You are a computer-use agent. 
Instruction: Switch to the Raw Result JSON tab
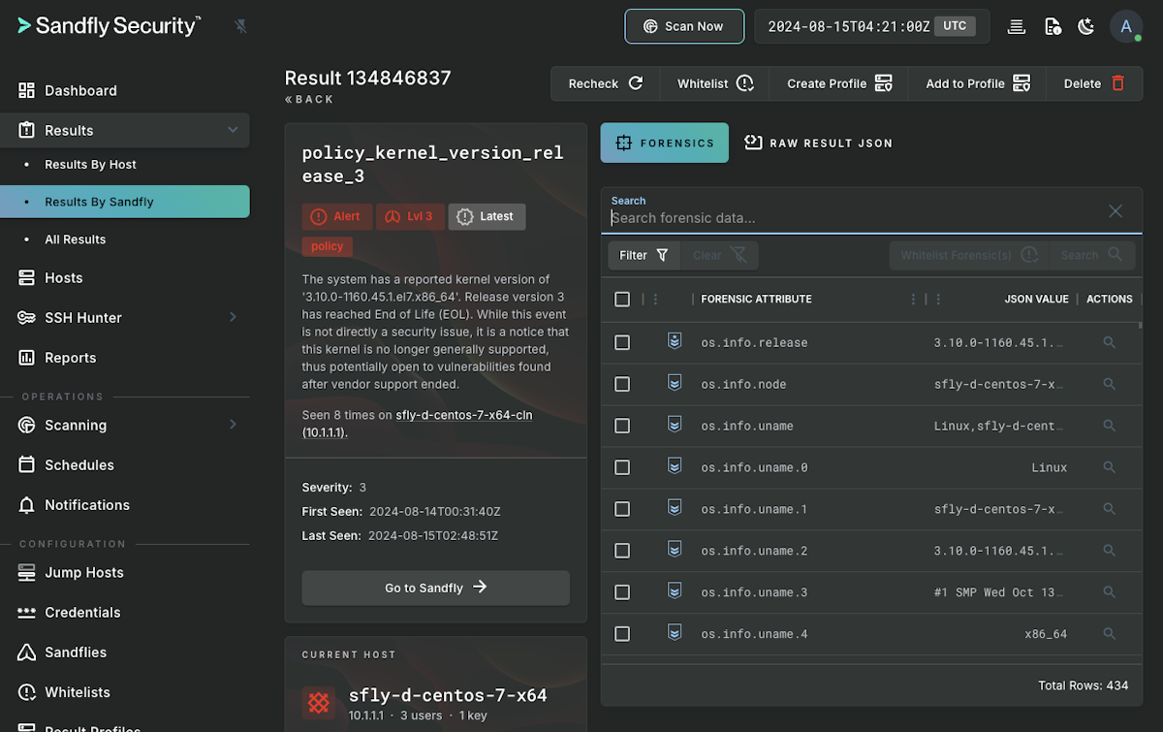[x=819, y=143]
